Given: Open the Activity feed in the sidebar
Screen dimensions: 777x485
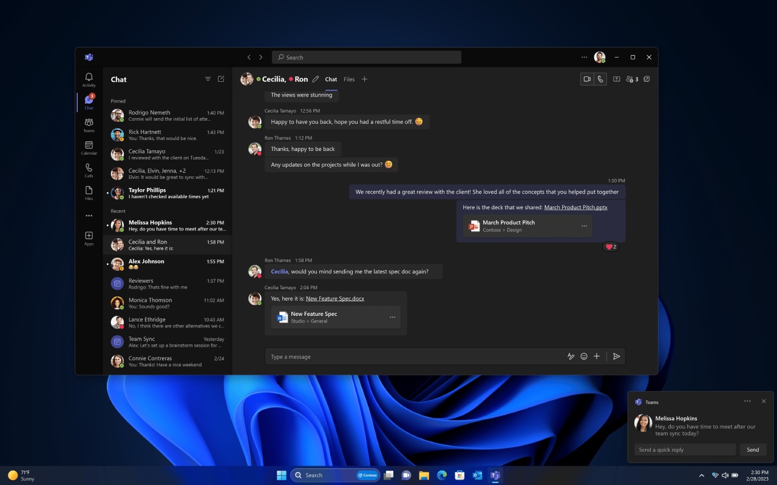Looking at the screenshot, I should (89, 79).
